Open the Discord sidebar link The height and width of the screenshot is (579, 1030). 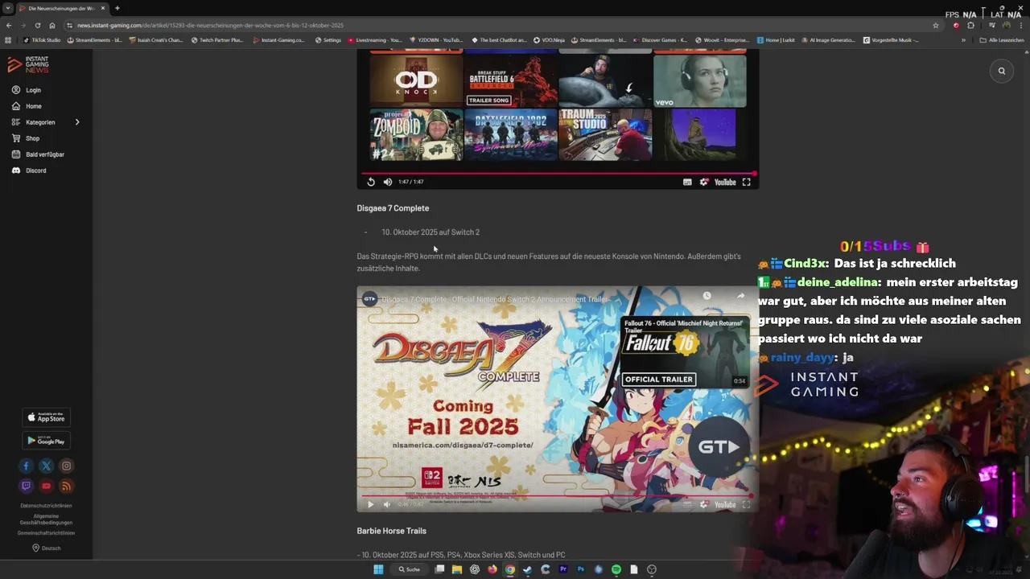coord(29,170)
